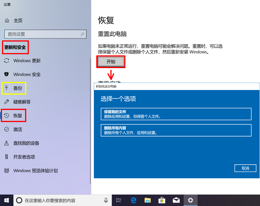The image size is (260, 206).
Task: Click the paragraph starting 如果电脑未正常运行
Action: pos(160,49)
